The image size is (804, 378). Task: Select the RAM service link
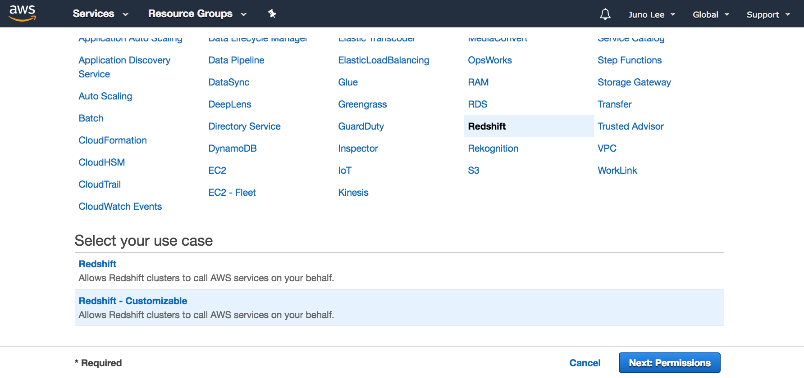pos(478,82)
